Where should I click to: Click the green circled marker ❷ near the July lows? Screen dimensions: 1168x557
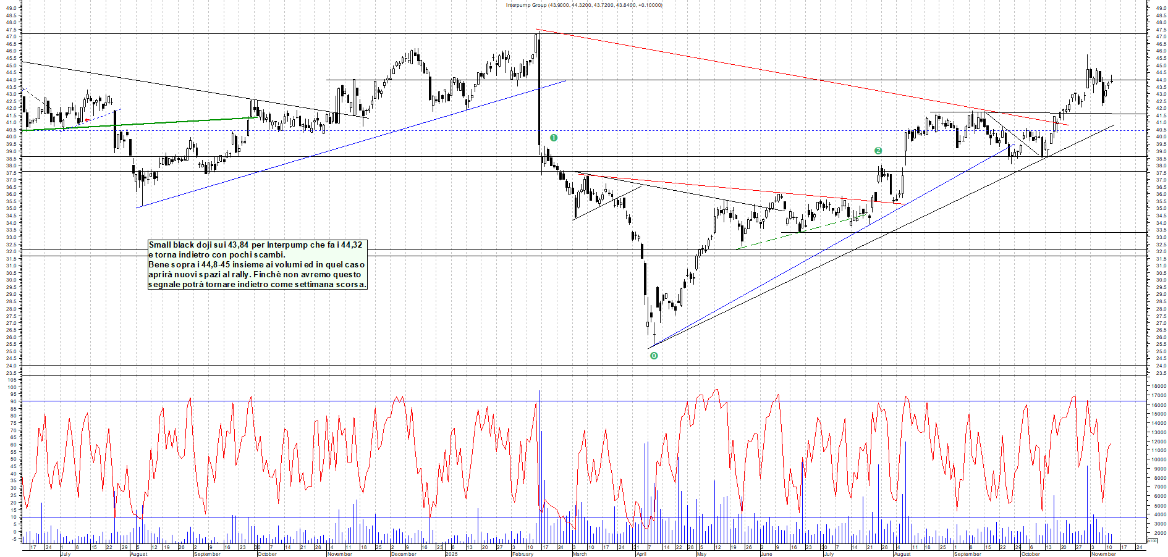click(879, 150)
